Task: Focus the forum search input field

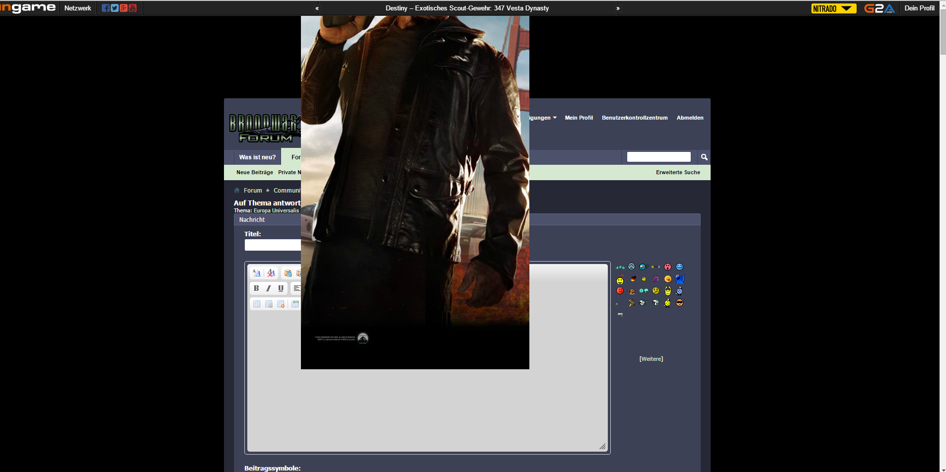Action: coord(658,157)
